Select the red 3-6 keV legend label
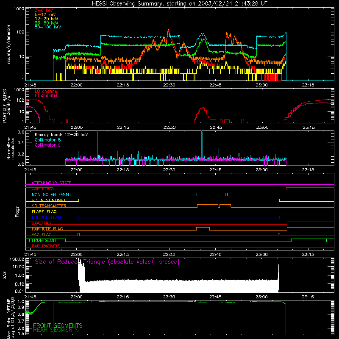The height and width of the screenshot is (339, 339). [44, 10]
